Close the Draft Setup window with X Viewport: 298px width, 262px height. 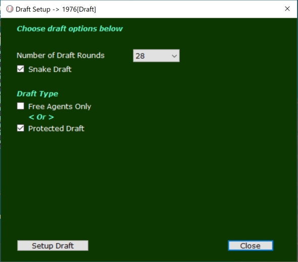tap(287, 9)
